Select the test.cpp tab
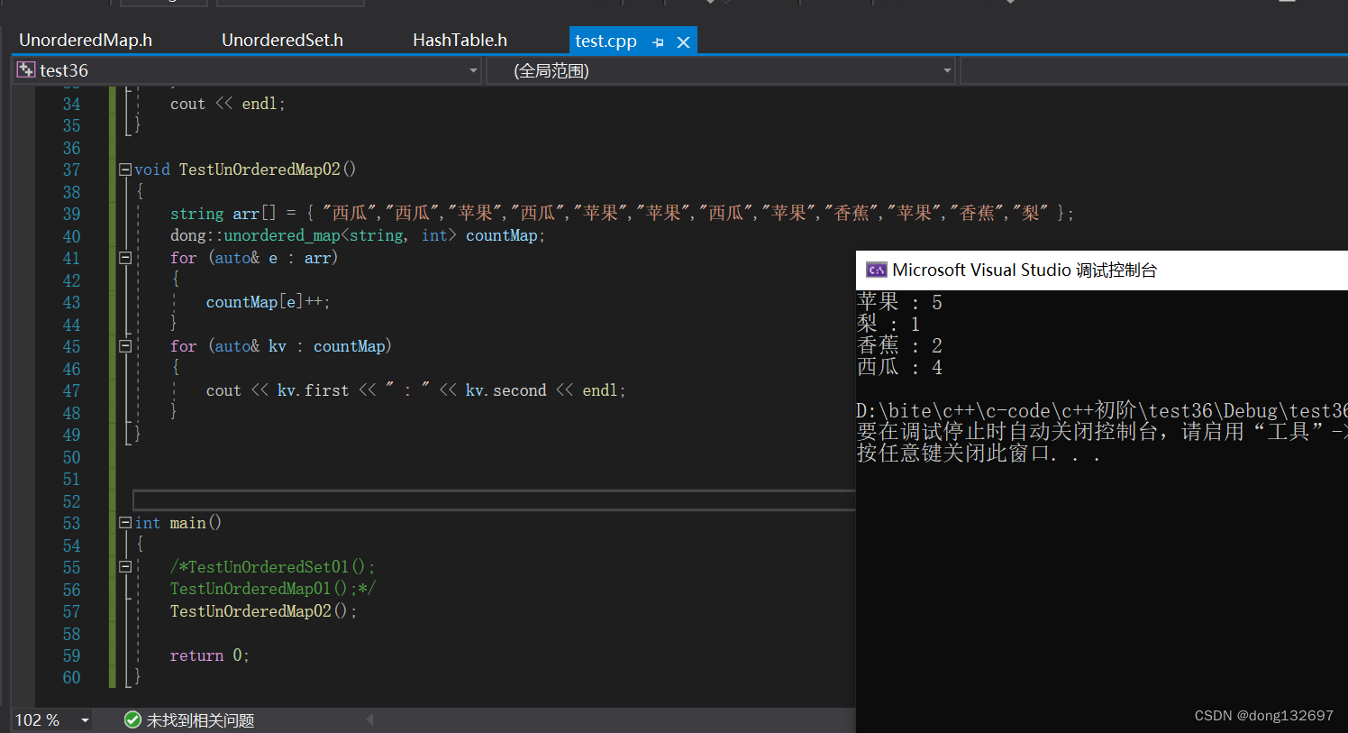This screenshot has width=1348, height=733. (x=606, y=41)
